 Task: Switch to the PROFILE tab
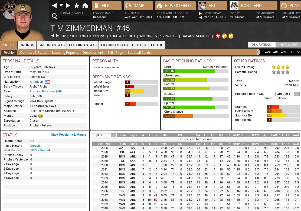tap(8, 45)
